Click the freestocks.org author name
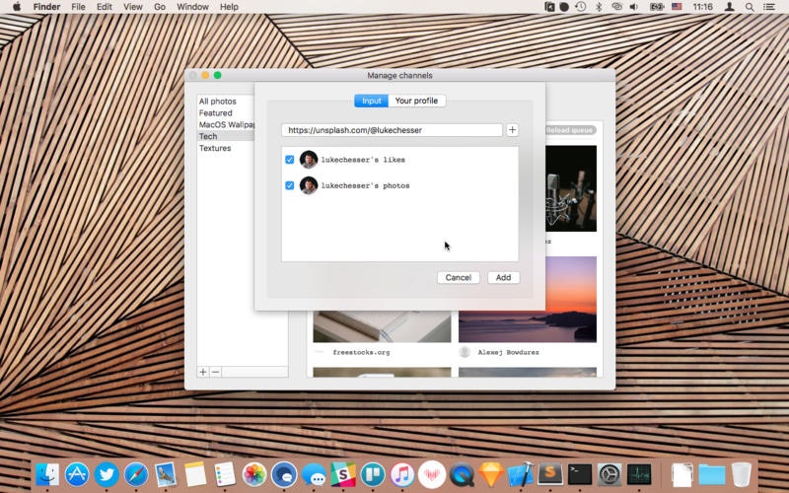Image resolution: width=789 pixels, height=493 pixels. (361, 352)
